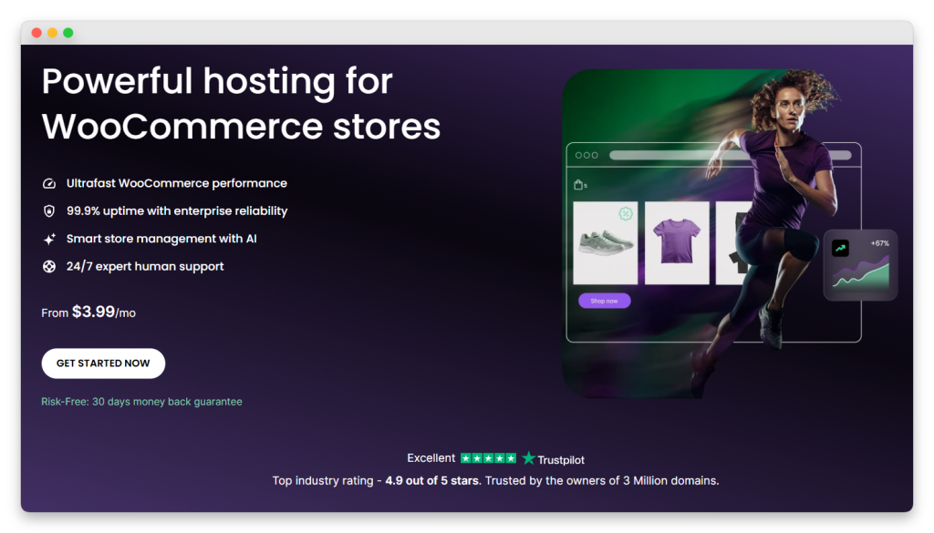
Task: Click 'Smart store management with AI' text
Action: coord(161,239)
